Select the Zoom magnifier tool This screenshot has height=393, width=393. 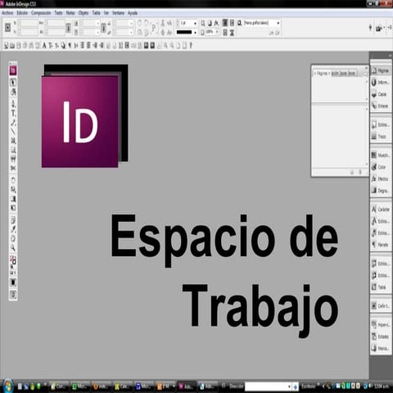(x=13, y=248)
